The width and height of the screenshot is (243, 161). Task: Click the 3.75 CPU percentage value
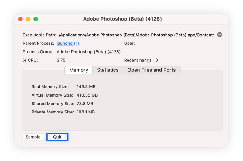pos(61,60)
